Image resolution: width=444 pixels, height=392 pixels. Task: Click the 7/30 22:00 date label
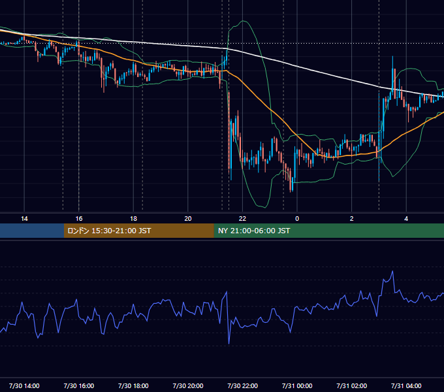[243, 385]
